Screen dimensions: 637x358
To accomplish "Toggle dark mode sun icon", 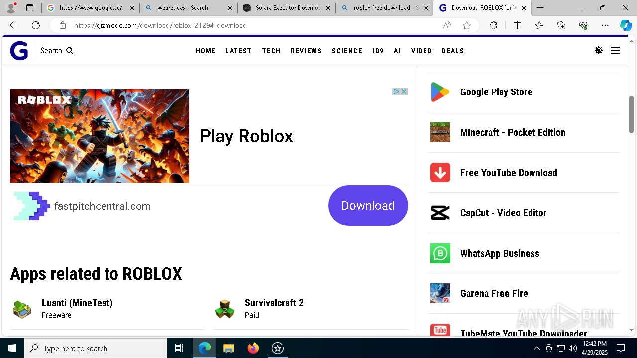I will 599,50.
